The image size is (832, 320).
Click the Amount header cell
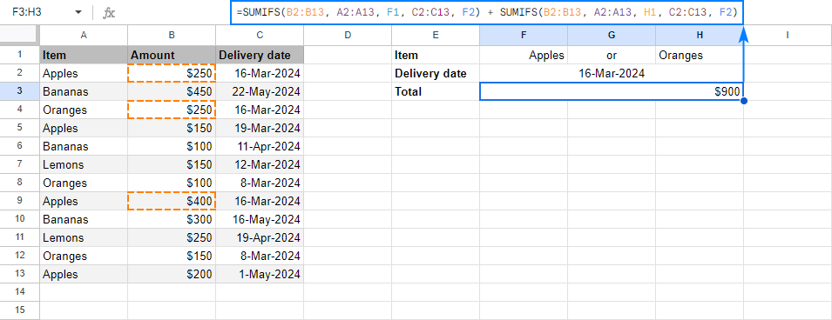tap(172, 55)
